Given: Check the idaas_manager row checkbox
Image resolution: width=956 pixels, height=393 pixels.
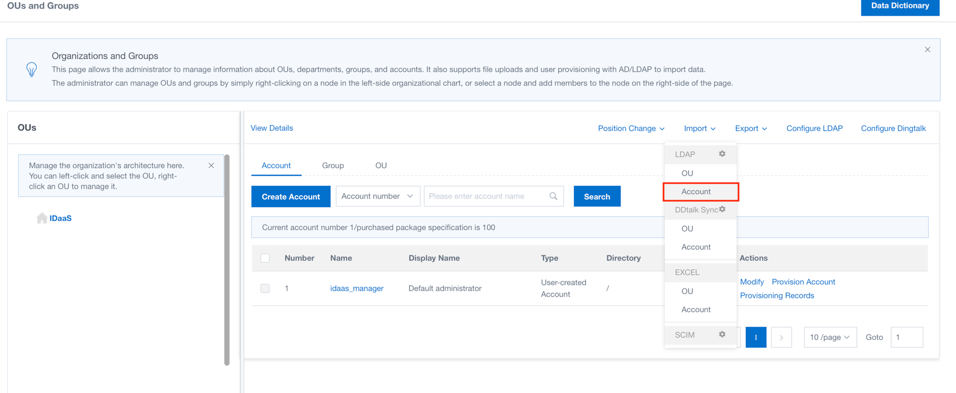Looking at the screenshot, I should [x=265, y=288].
